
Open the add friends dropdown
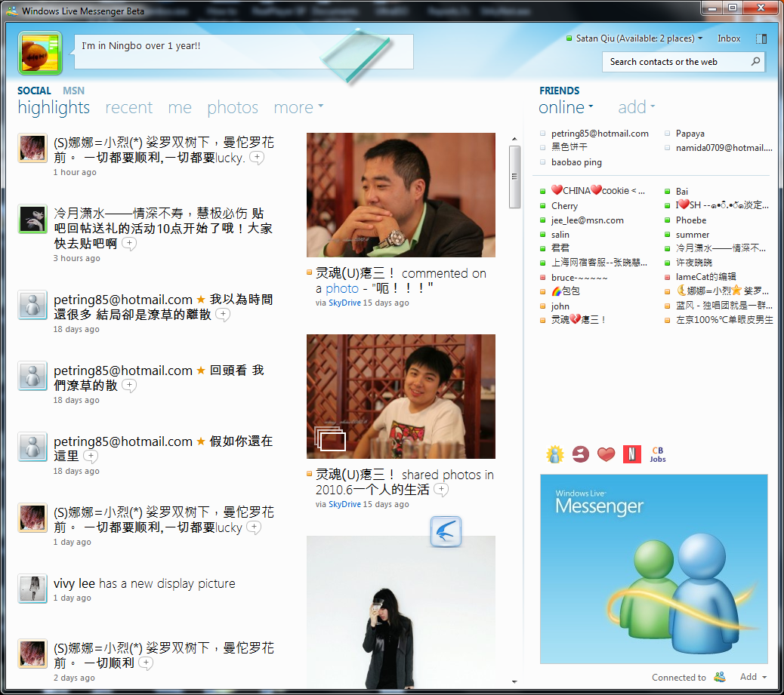click(x=636, y=107)
